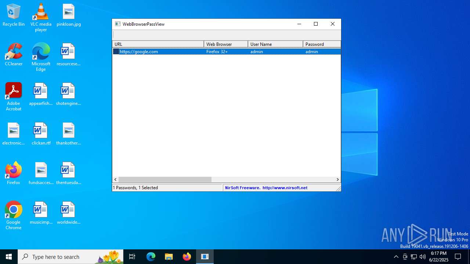Open the notification center icon
This screenshot has height=264, width=470.
coord(458,257)
